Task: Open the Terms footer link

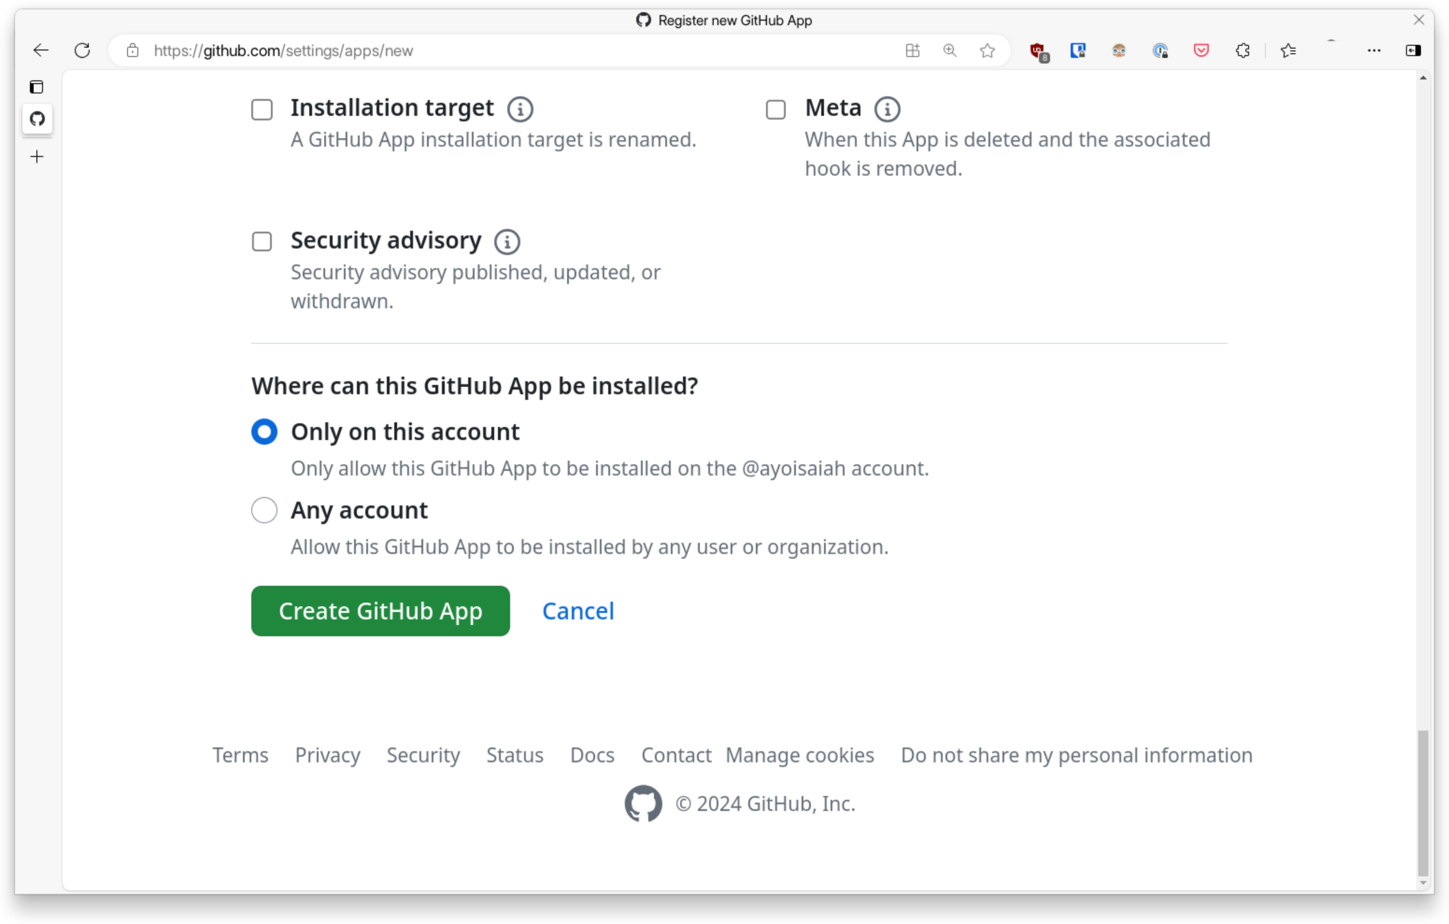Action: pos(240,754)
